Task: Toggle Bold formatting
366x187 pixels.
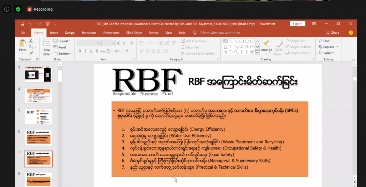Action: point(80,51)
